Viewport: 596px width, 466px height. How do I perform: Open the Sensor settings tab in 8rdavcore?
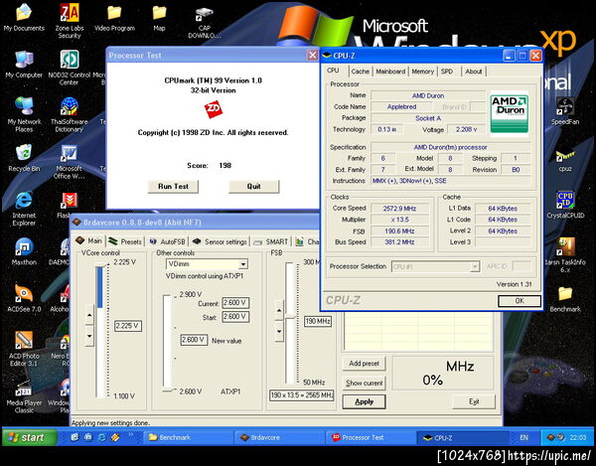[x=220, y=241]
